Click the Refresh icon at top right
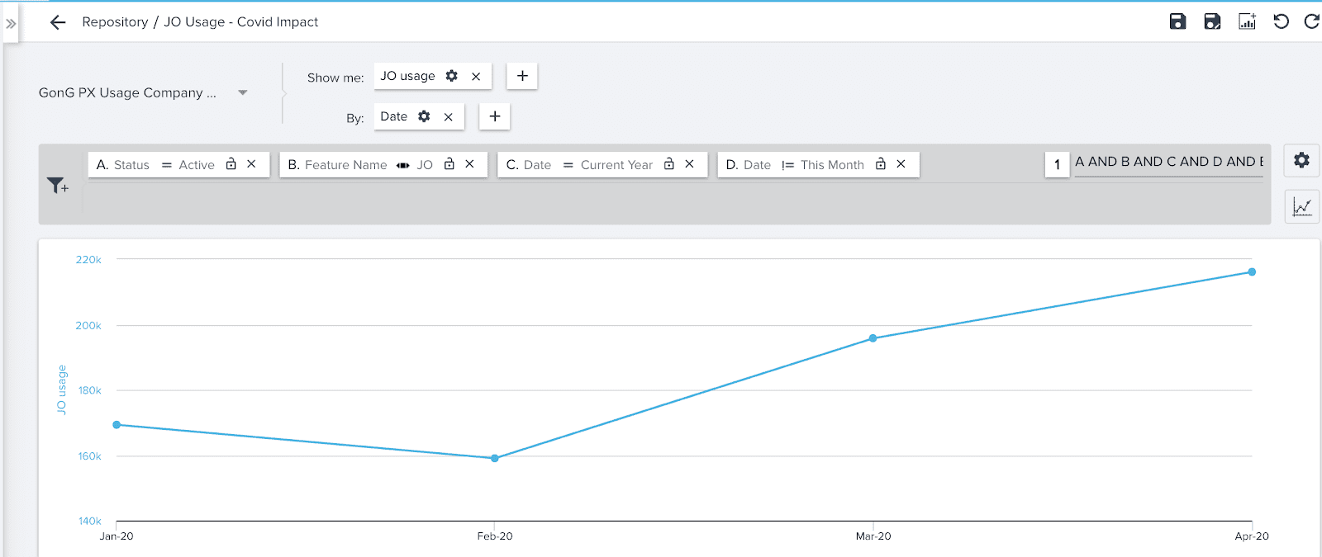This screenshot has width=1322, height=557. (x=1311, y=21)
